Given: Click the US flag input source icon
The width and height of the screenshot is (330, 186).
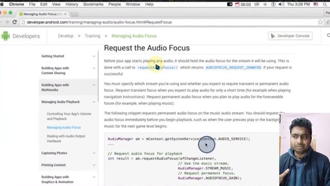Looking at the screenshot, I should point(316,4).
